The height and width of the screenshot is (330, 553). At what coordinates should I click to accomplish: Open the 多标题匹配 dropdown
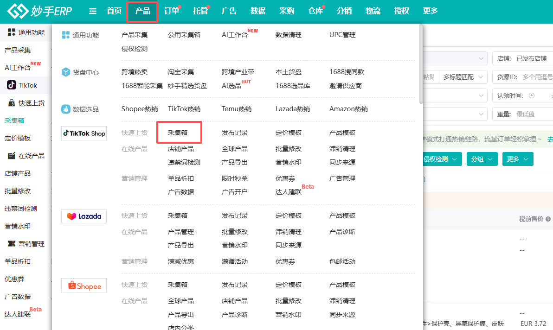tap(463, 77)
